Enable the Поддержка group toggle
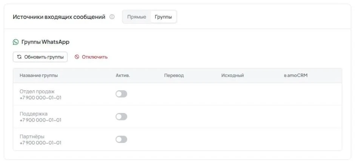This screenshot has height=164, width=355. tap(121, 117)
